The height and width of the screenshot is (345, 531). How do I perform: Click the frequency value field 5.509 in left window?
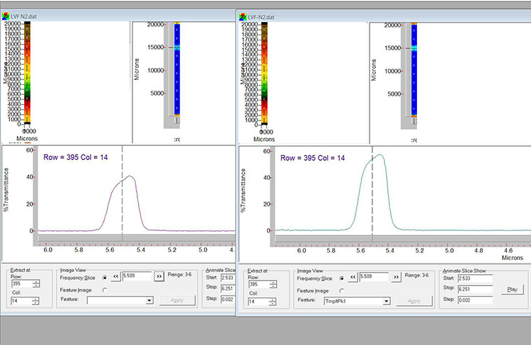136,277
